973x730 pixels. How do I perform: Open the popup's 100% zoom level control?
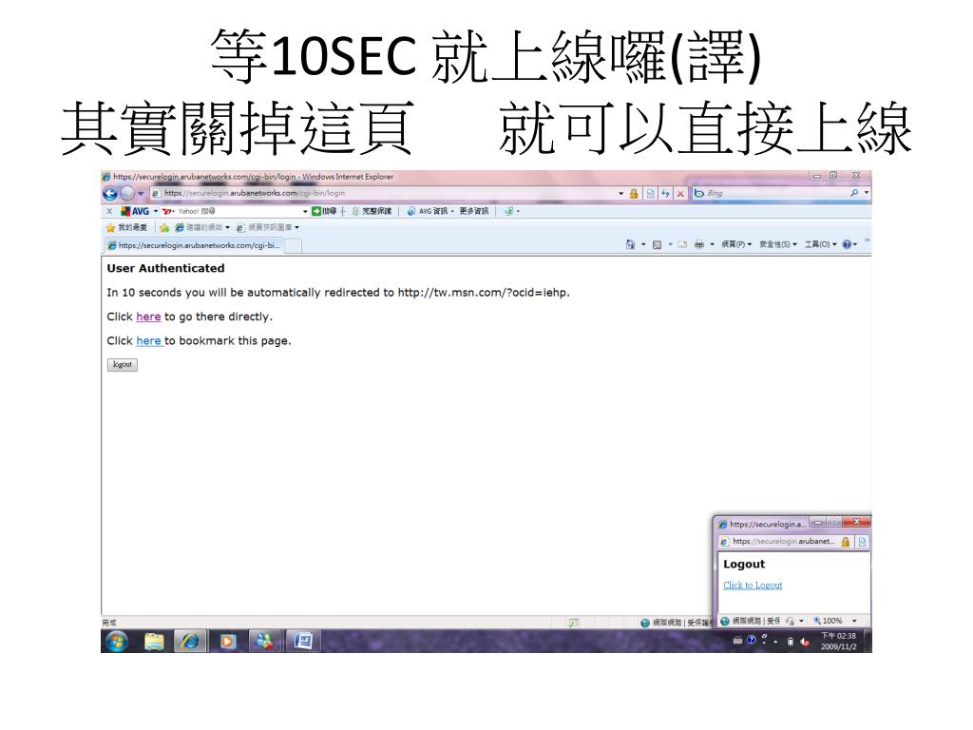pyautogui.click(x=829, y=621)
